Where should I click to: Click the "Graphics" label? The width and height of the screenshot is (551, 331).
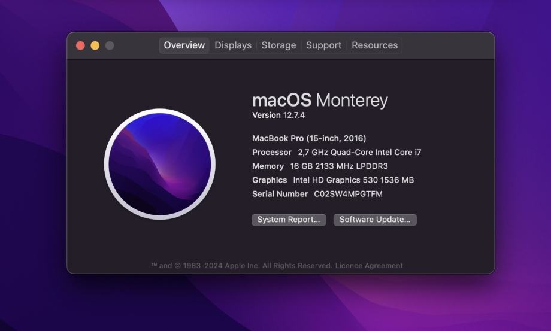[x=270, y=180]
